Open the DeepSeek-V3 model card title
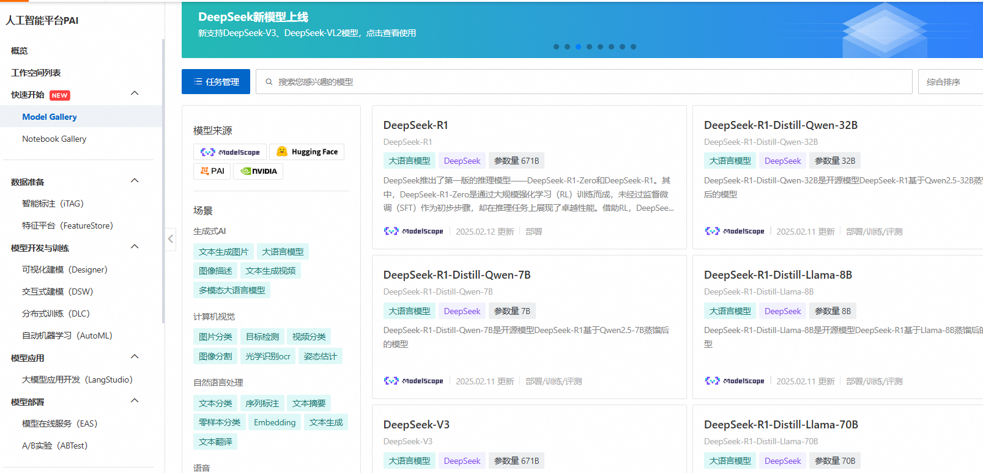This screenshot has width=983, height=473. (x=417, y=425)
